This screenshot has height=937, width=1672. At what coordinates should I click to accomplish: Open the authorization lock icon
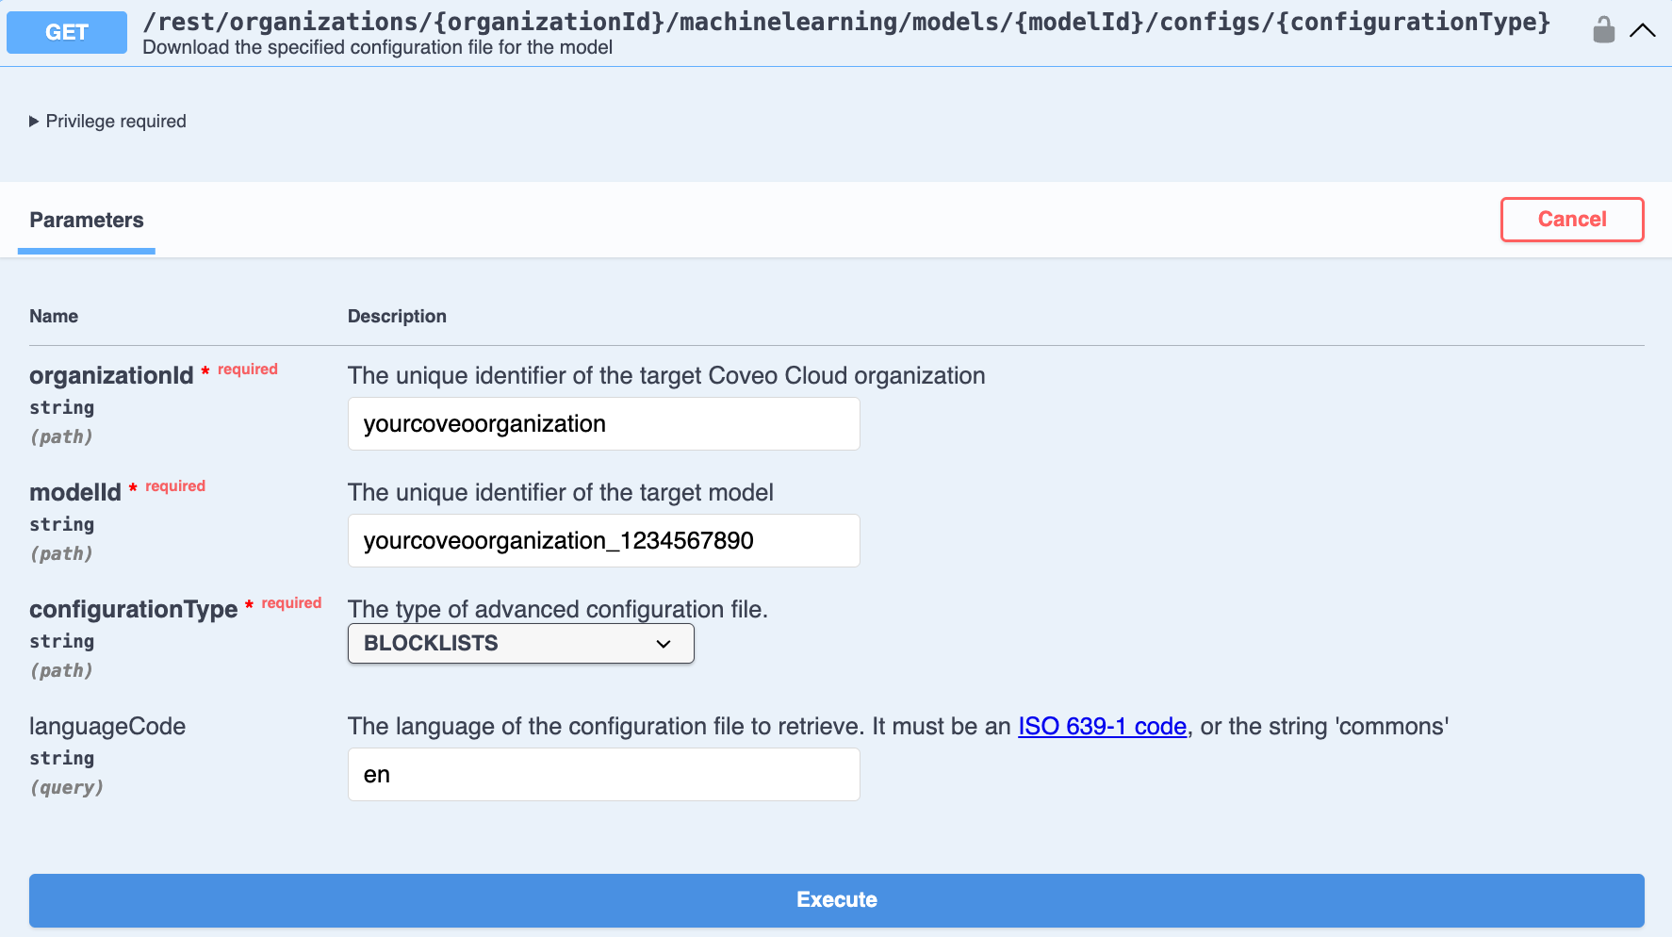click(x=1603, y=29)
